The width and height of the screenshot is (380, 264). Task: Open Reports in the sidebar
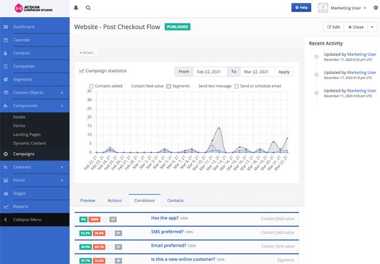[x=21, y=206]
